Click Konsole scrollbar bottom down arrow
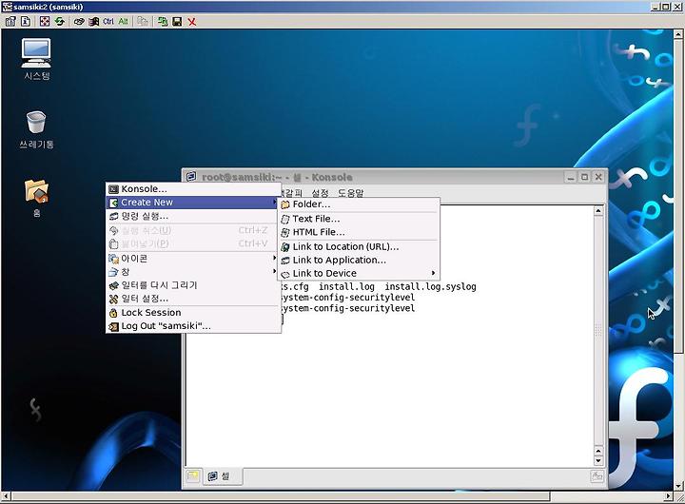Screen dimensions: 685x504 click(598, 461)
